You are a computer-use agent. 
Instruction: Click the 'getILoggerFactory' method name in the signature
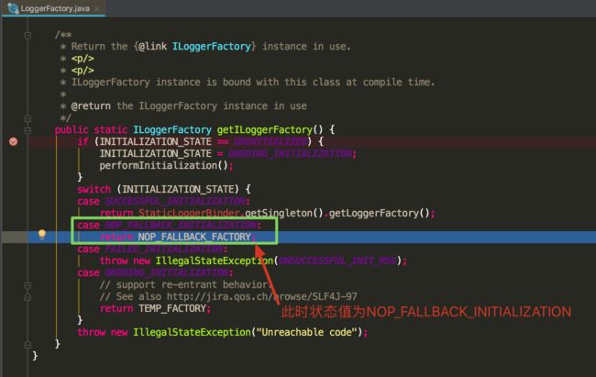pyautogui.click(x=265, y=129)
